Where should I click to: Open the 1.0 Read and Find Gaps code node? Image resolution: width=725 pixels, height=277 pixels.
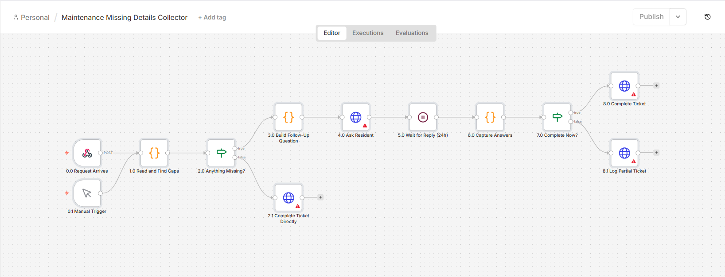click(154, 153)
